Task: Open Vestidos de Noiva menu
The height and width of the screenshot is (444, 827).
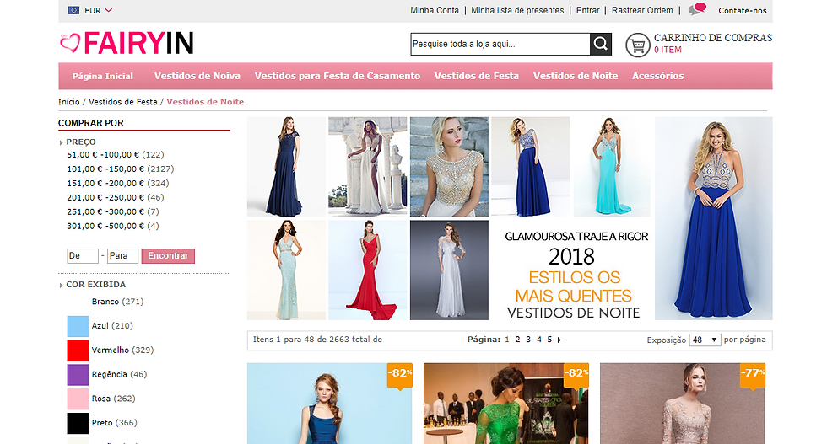Action: pyautogui.click(x=197, y=76)
